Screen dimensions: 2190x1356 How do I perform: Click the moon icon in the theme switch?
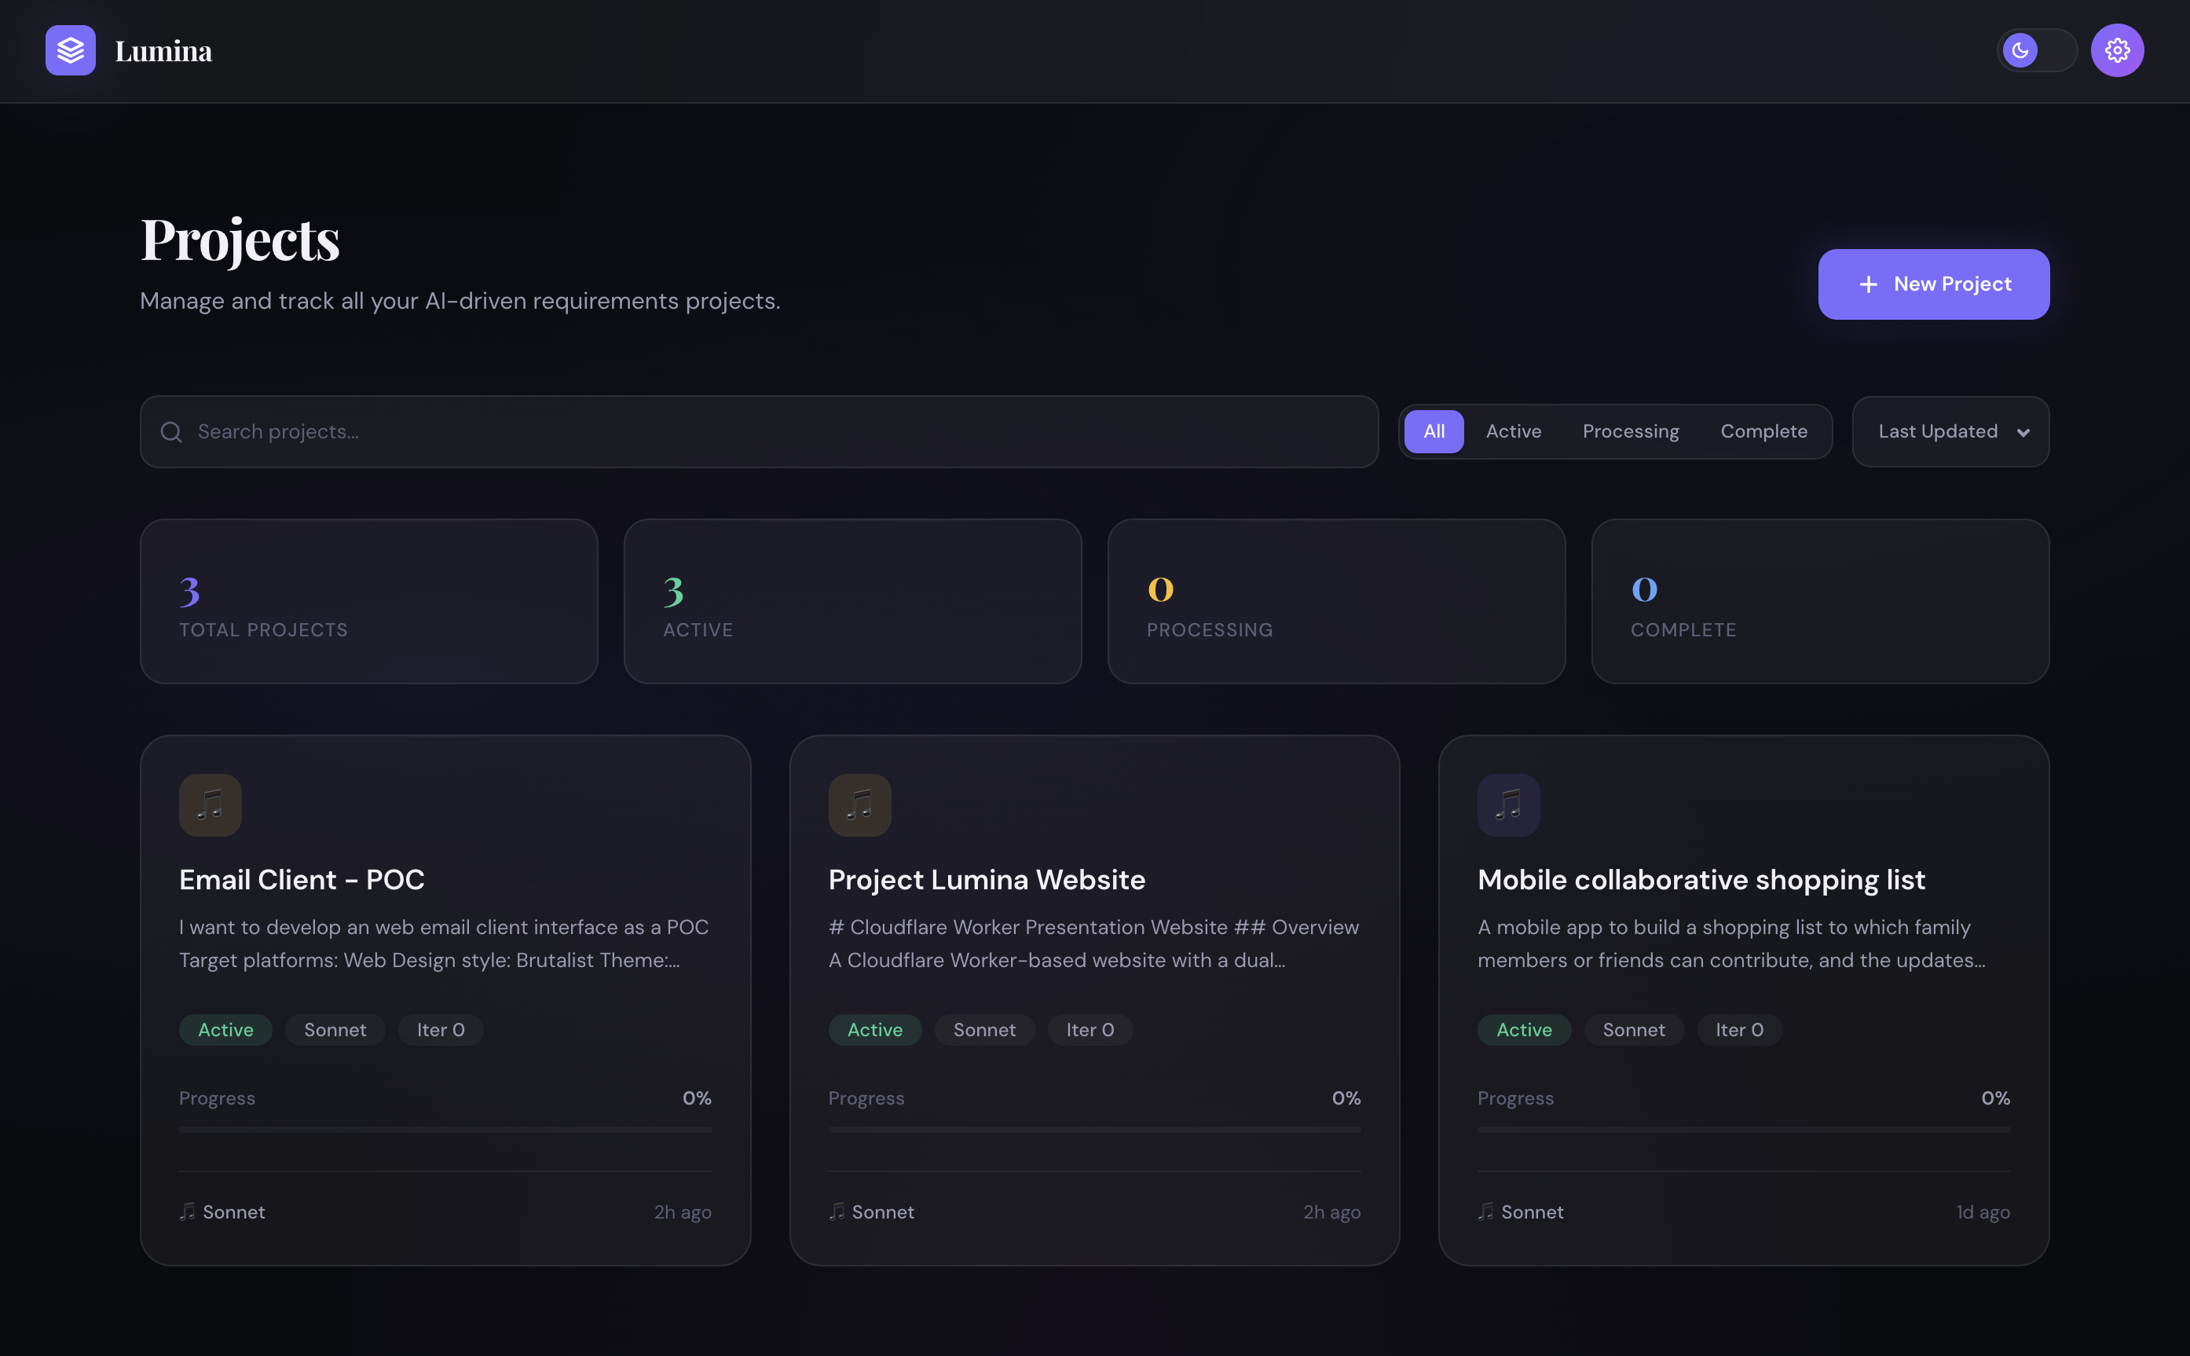tap(2020, 50)
